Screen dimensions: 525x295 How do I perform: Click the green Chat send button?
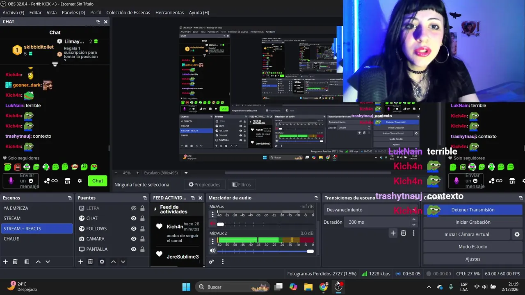[98, 181]
